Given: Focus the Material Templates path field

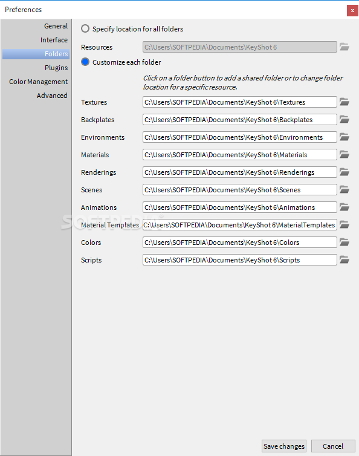Looking at the screenshot, I should [x=240, y=225].
